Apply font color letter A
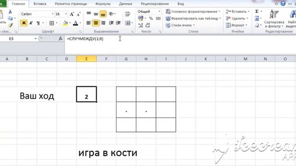 (75, 23)
